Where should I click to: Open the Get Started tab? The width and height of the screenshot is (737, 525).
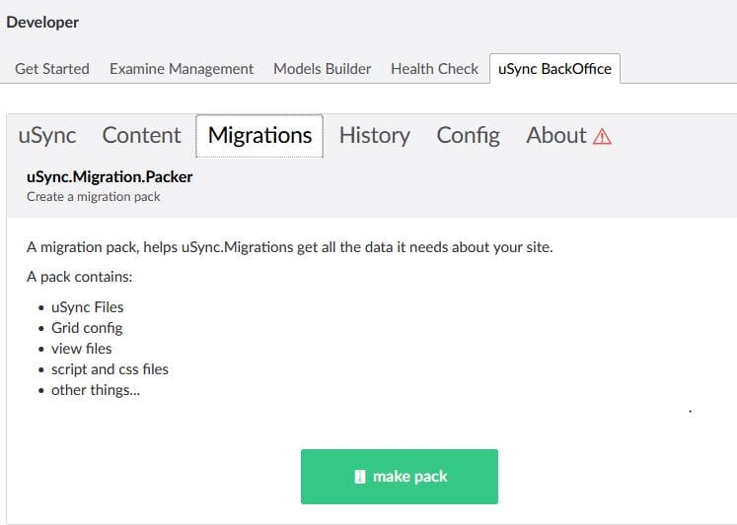(x=52, y=69)
